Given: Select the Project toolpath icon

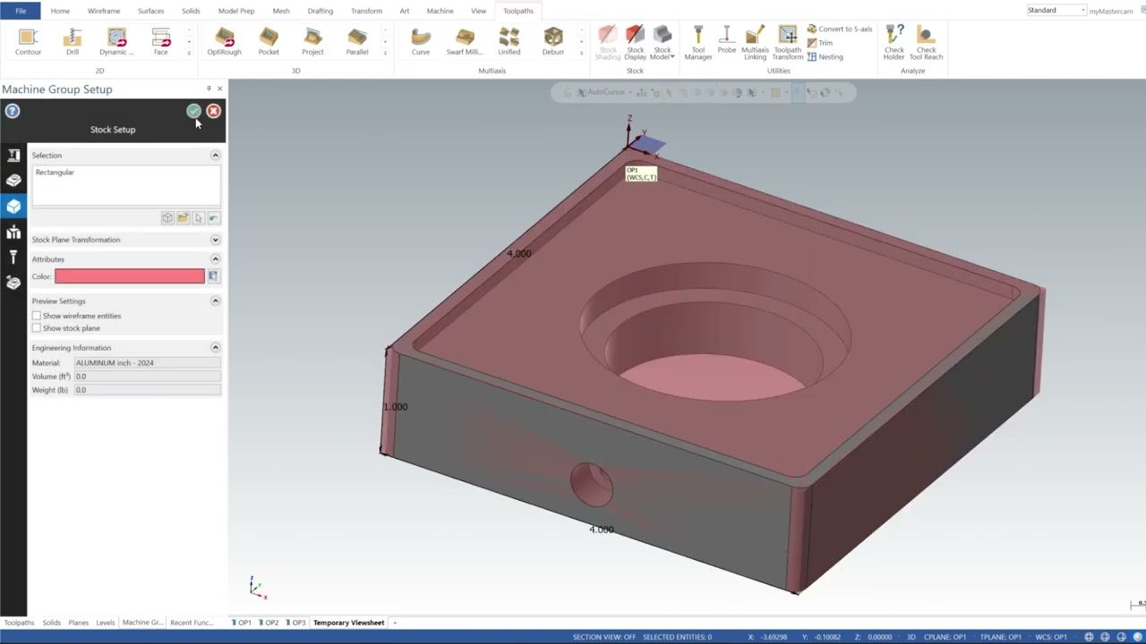Looking at the screenshot, I should pyautogui.click(x=312, y=41).
